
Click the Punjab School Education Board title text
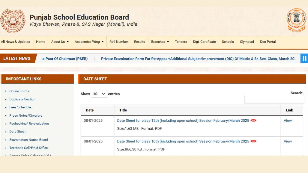tap(79, 17)
